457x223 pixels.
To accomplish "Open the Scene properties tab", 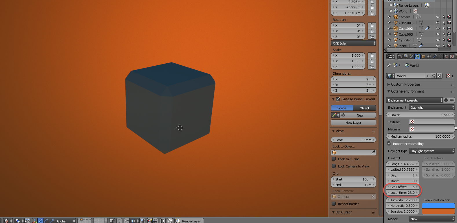I will (x=412, y=56).
